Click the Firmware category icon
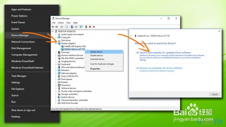Viewport: 226px width, 127px height. [x=59, y=52]
